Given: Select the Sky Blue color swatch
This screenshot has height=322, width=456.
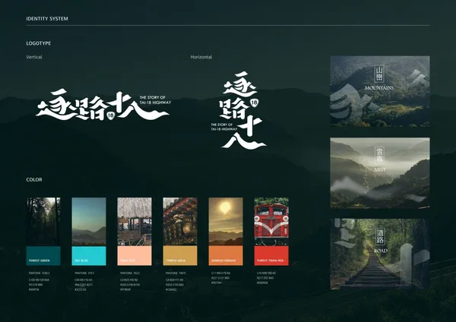Looking at the screenshot, I should [x=89, y=256].
